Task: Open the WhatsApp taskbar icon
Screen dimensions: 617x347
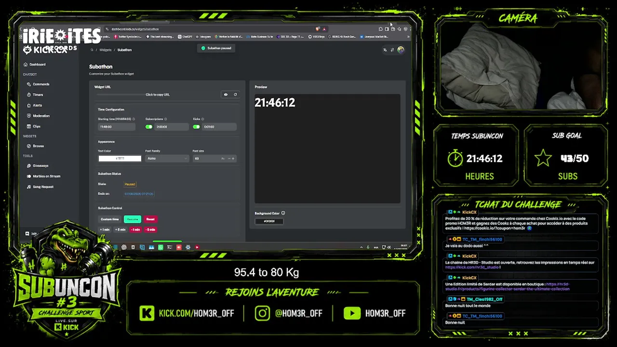Action: click(161, 247)
